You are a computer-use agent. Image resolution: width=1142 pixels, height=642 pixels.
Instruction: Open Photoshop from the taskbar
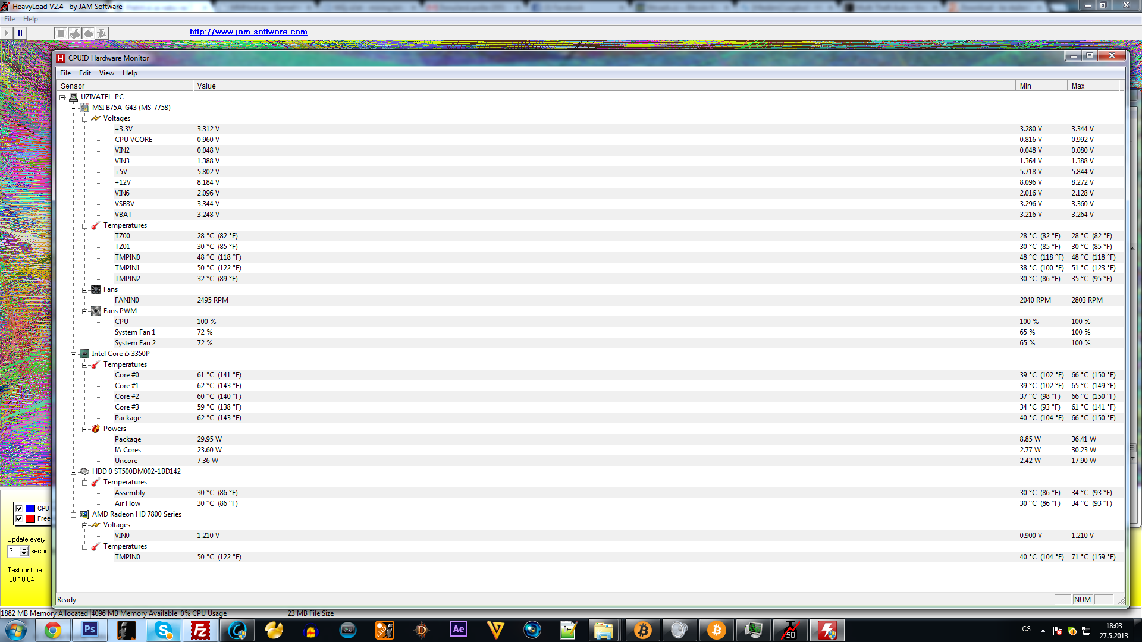click(x=90, y=630)
